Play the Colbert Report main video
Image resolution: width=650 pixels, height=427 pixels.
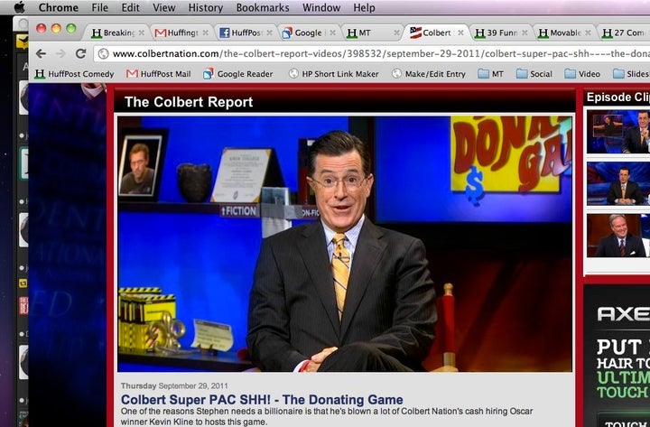click(345, 244)
